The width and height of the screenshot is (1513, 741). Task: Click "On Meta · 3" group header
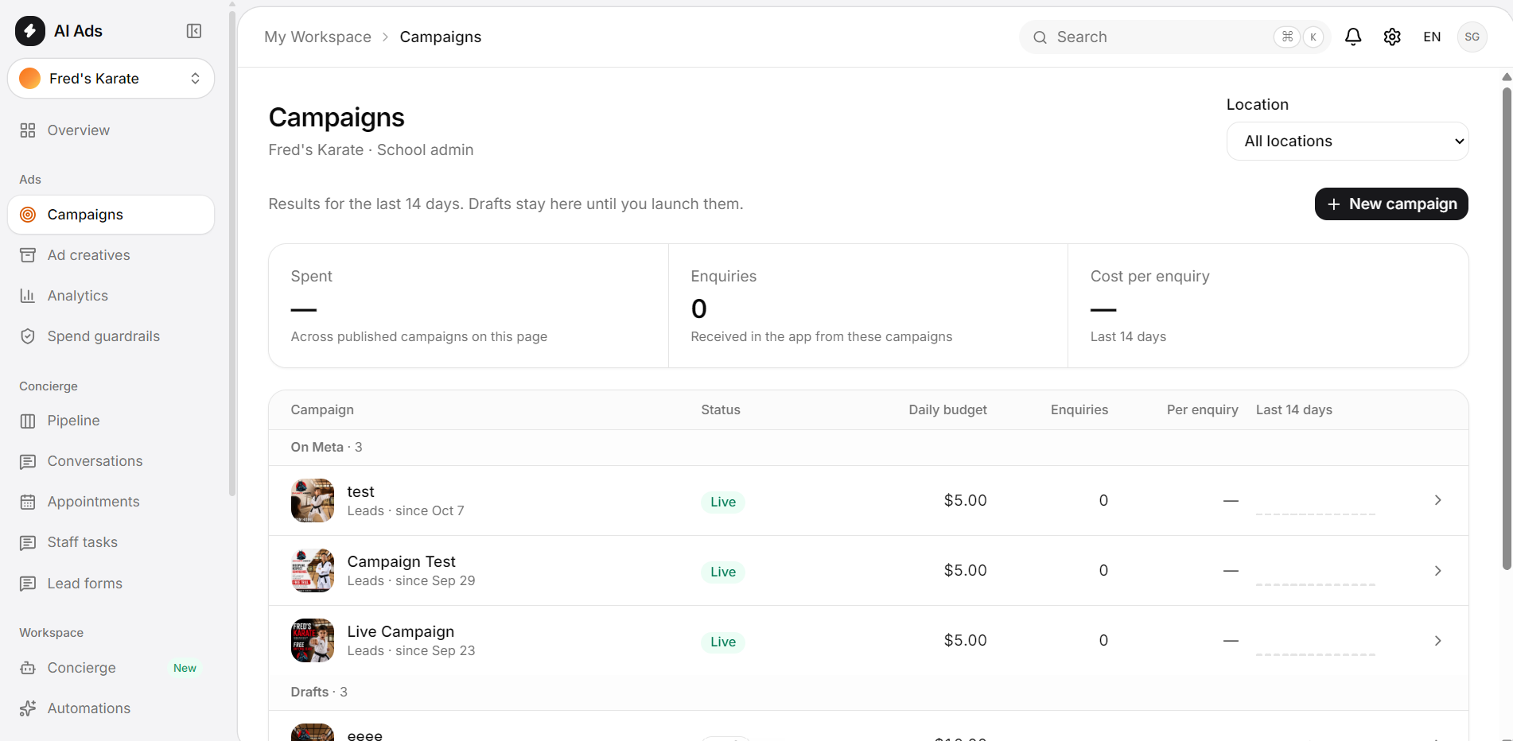pos(326,448)
